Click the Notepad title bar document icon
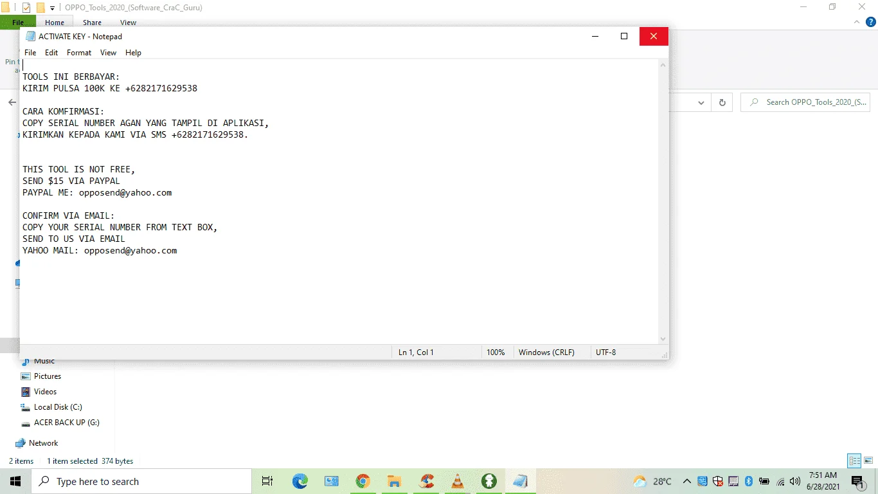Viewport: 878px width, 494px height. [x=30, y=36]
